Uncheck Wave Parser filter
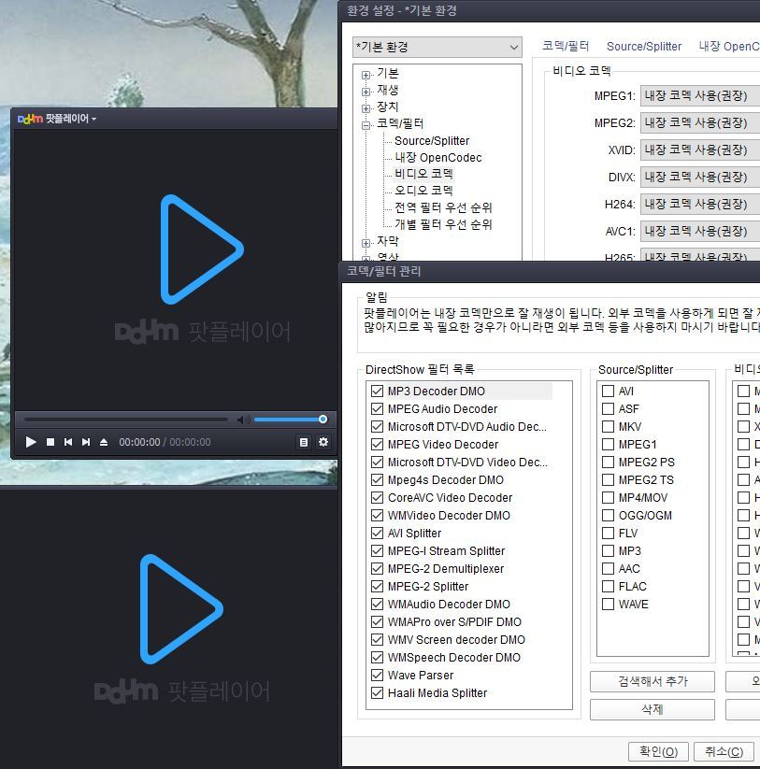The width and height of the screenshot is (760, 769). pos(377,675)
